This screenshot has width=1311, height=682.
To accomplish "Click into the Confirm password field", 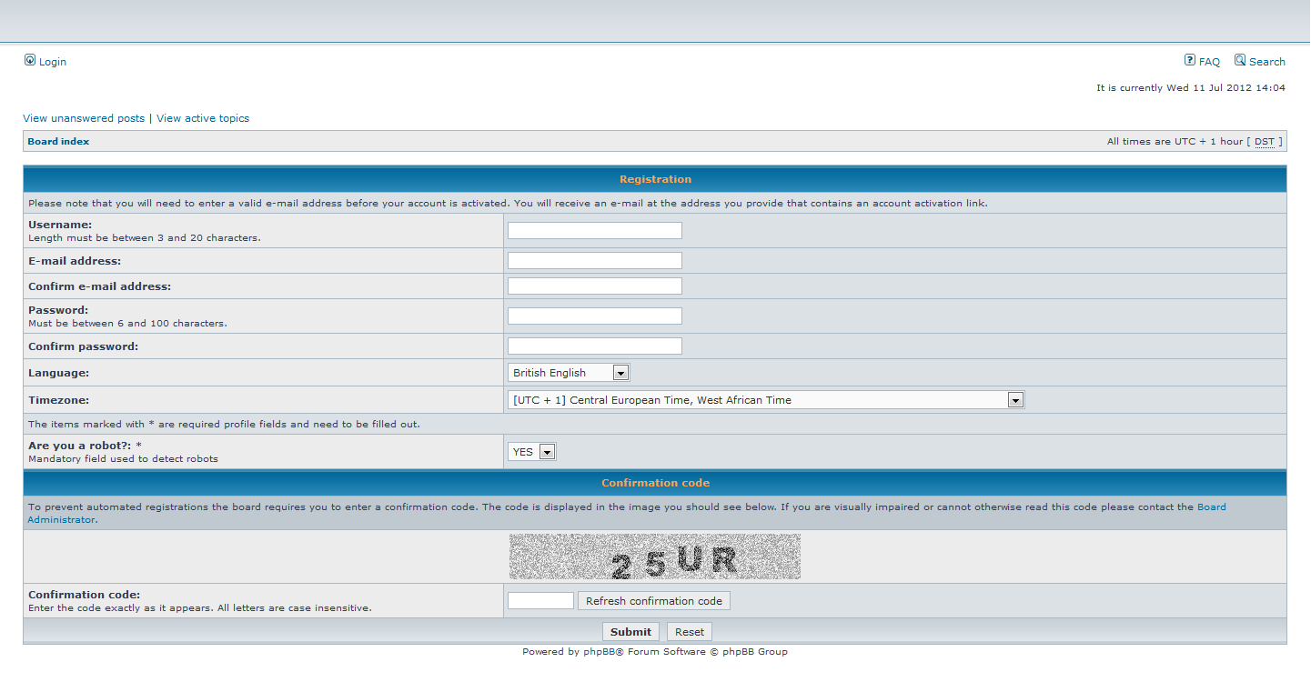I will pyautogui.click(x=594, y=346).
